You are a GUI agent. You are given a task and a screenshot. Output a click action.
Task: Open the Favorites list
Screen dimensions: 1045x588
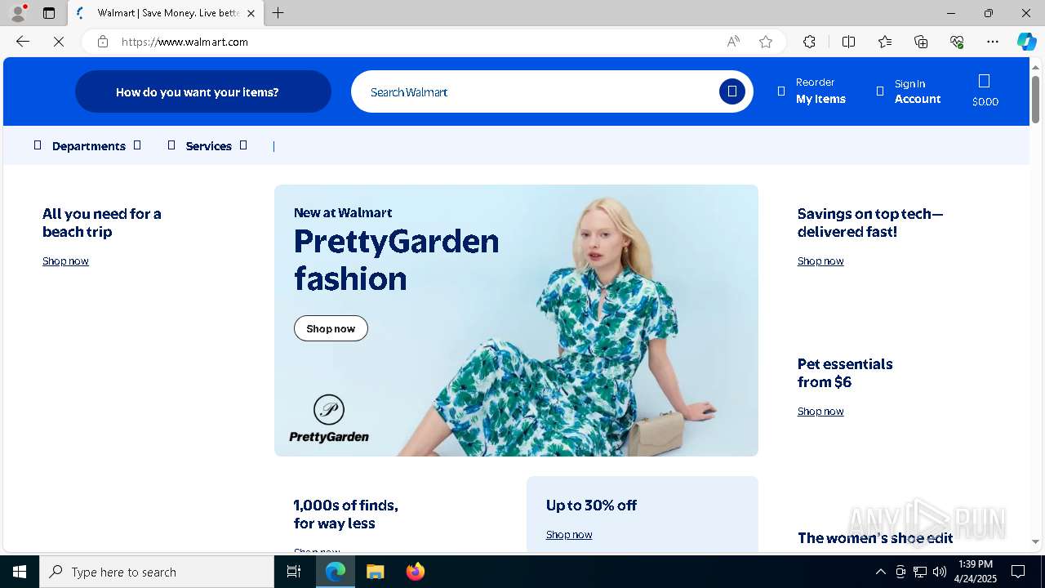tap(885, 42)
